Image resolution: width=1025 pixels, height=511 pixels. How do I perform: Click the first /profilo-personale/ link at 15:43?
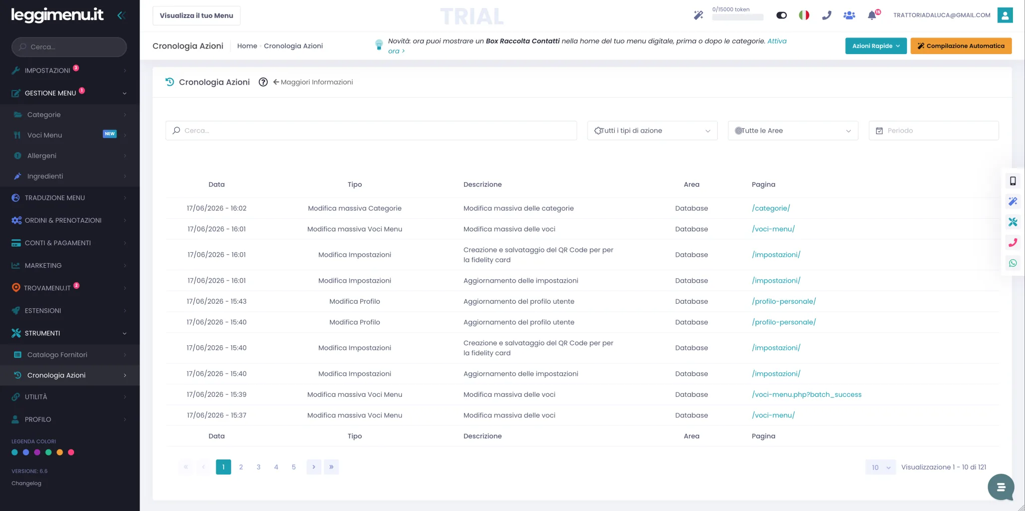784,301
